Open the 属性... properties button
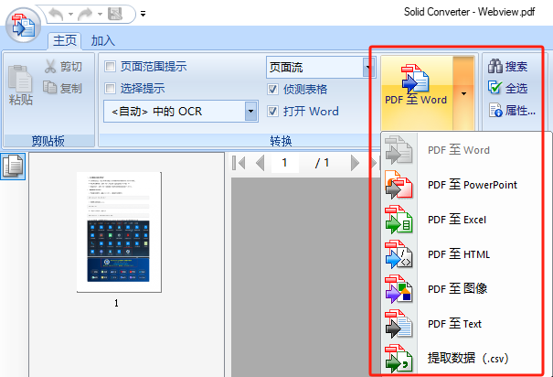The height and width of the screenshot is (377, 553). (512, 110)
